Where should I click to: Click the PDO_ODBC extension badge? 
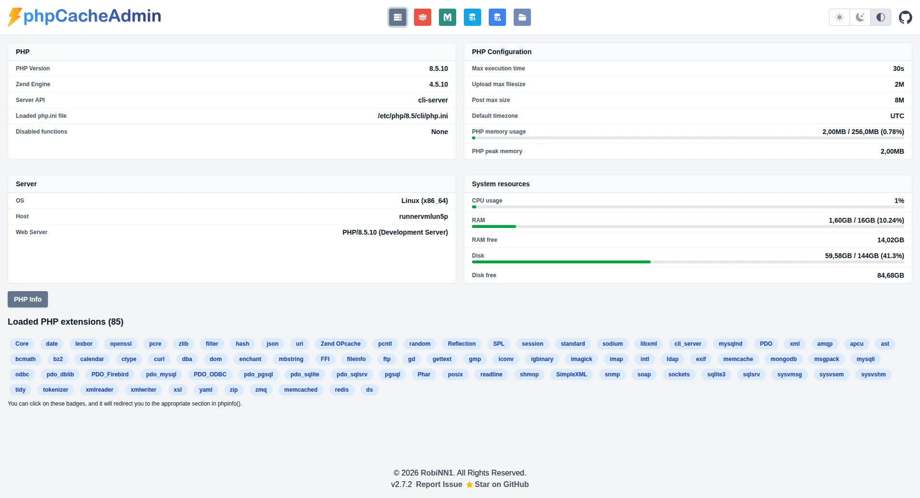point(210,374)
